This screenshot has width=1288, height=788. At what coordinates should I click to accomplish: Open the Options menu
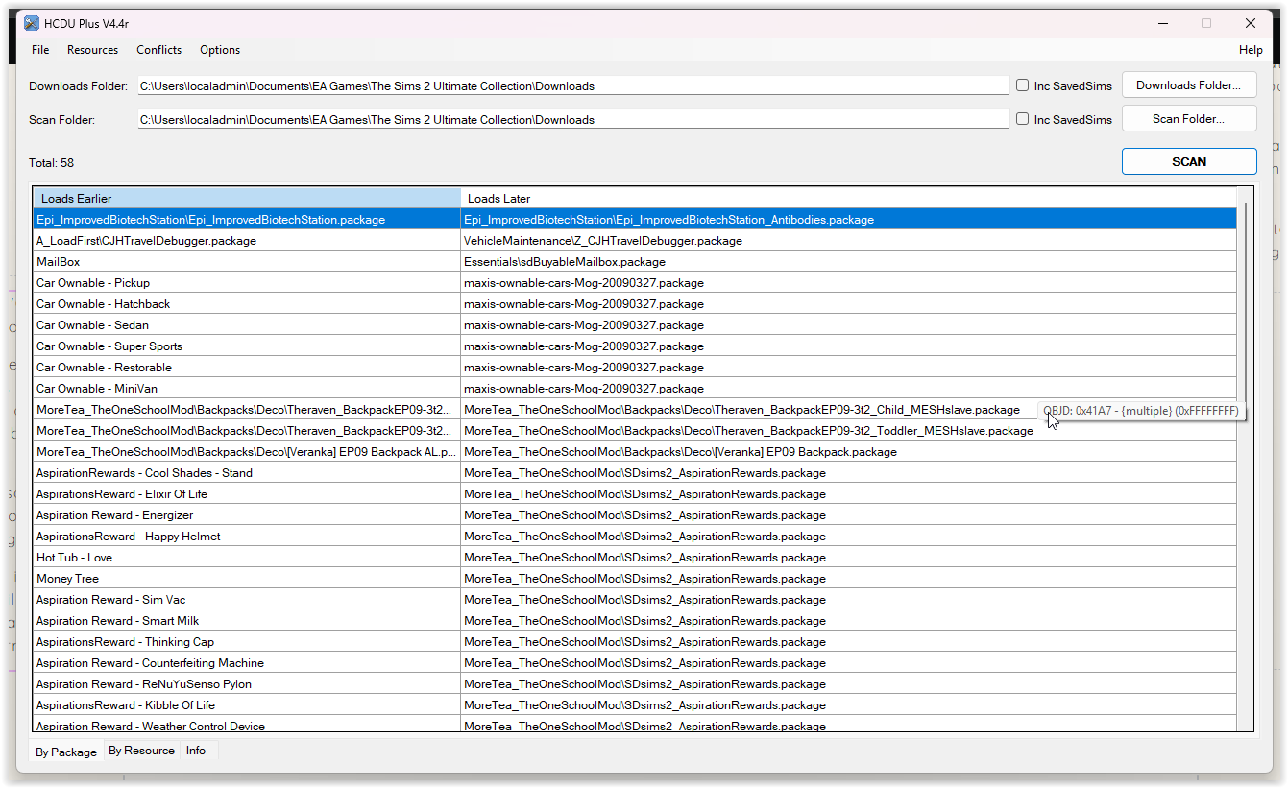[x=220, y=50]
